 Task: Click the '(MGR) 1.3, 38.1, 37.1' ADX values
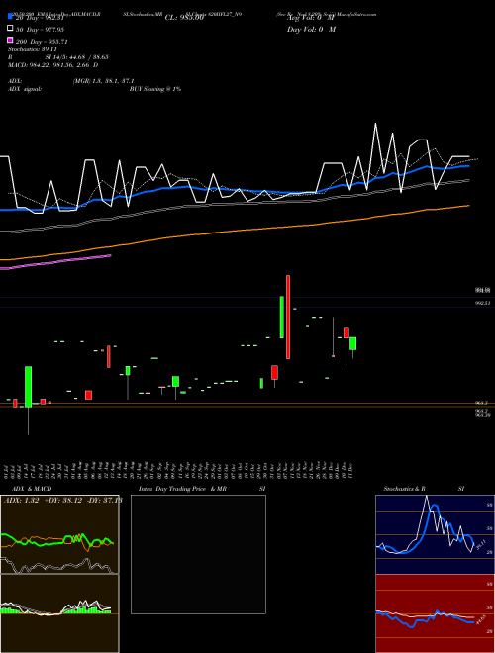pyautogui.click(x=103, y=81)
